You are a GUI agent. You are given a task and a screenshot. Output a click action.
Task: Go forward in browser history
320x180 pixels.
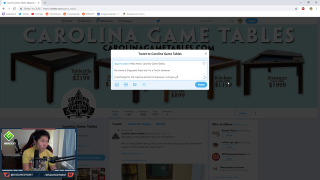coord(9,8)
